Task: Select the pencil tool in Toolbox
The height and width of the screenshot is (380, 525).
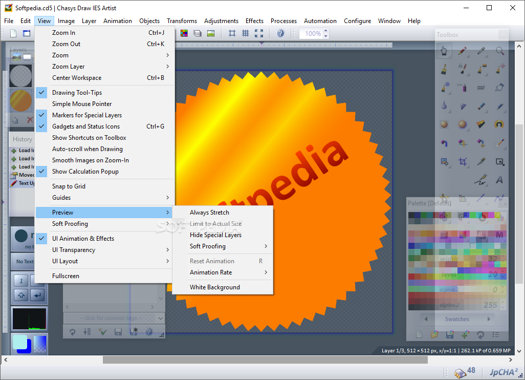Action: (463, 51)
